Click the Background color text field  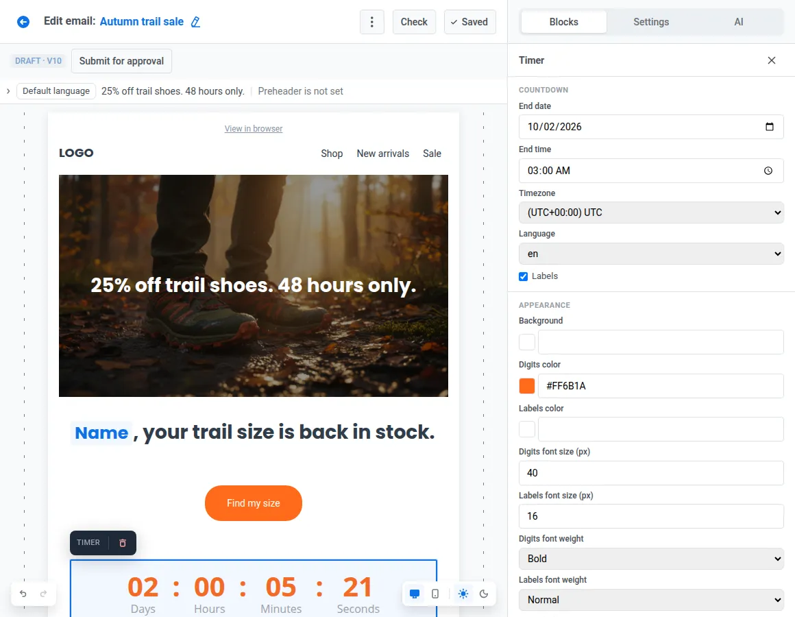pos(661,342)
